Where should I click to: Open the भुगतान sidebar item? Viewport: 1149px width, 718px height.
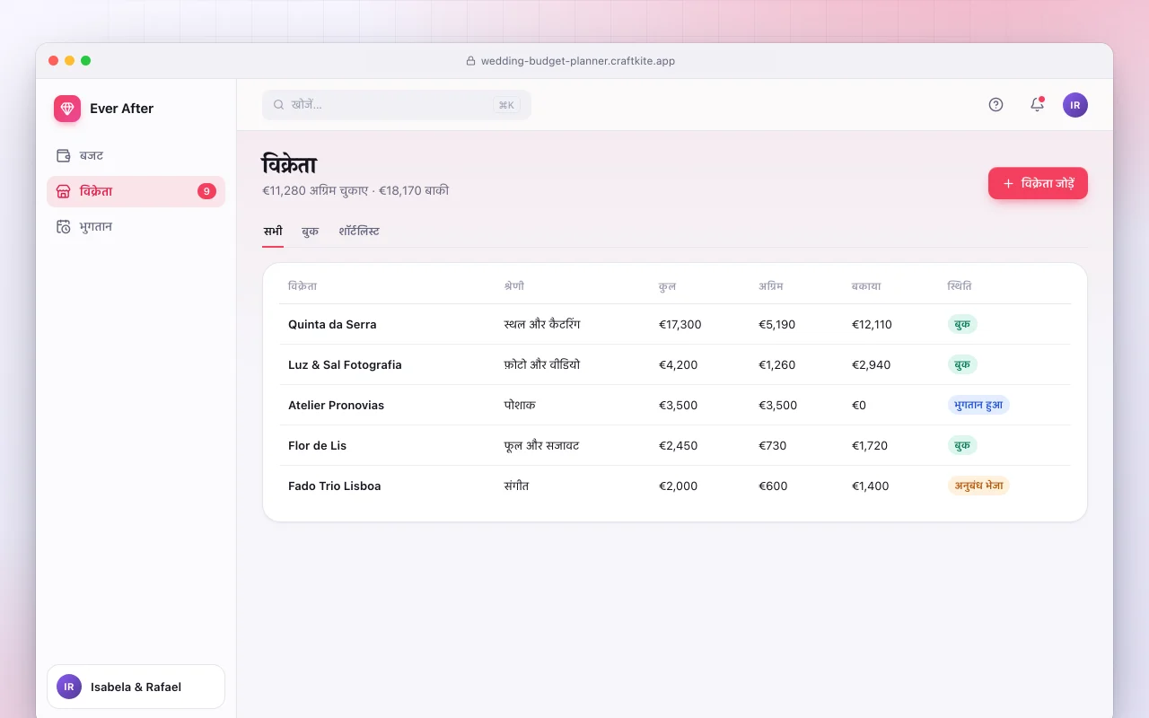(136, 227)
